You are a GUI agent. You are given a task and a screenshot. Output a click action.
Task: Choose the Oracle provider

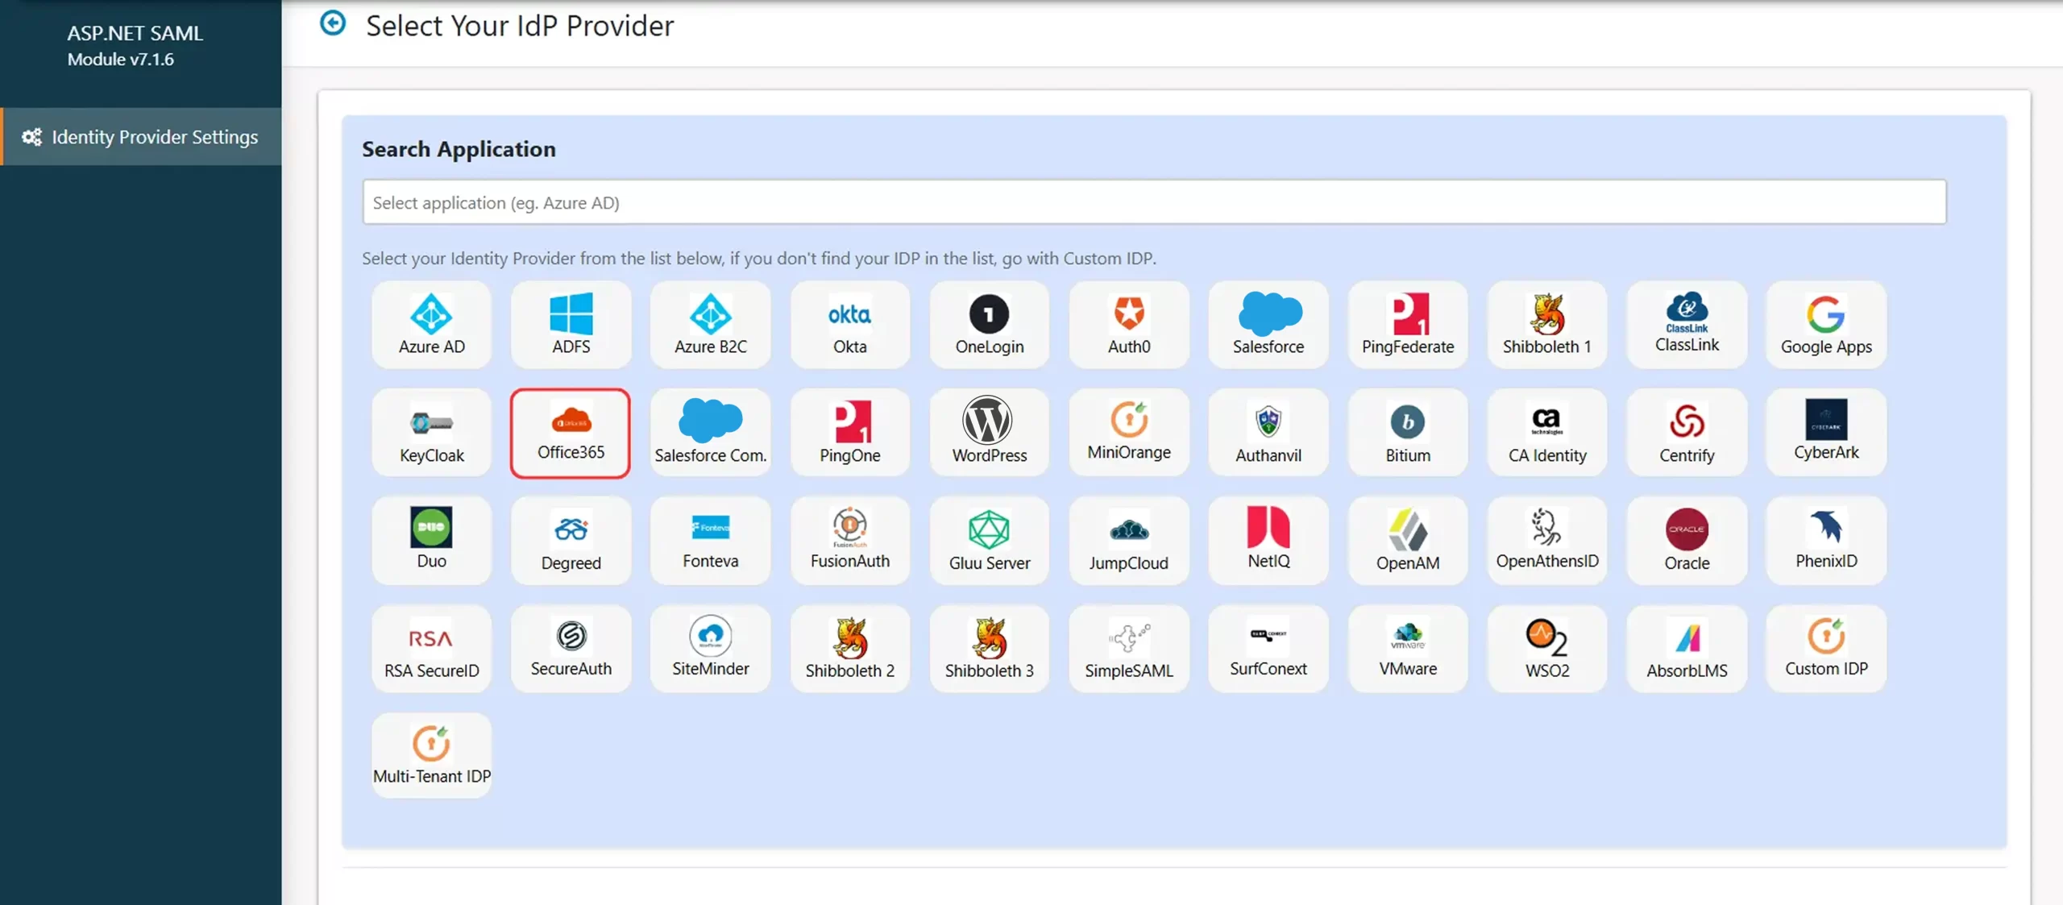point(1686,541)
